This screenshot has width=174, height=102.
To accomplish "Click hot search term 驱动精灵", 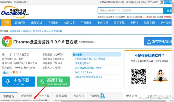I will (x=110, y=17).
